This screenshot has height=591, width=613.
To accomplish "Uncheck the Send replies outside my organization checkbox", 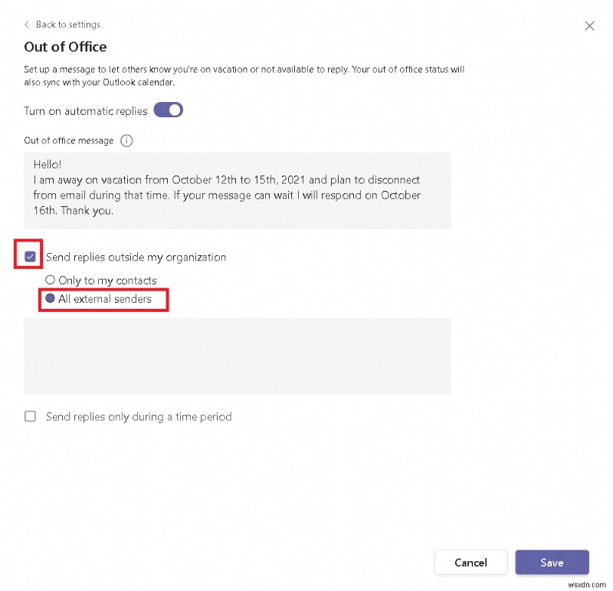I will click(30, 257).
